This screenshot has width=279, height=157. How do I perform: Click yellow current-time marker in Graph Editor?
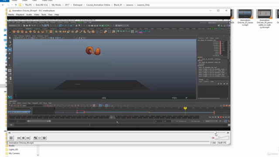click(x=185, y=108)
